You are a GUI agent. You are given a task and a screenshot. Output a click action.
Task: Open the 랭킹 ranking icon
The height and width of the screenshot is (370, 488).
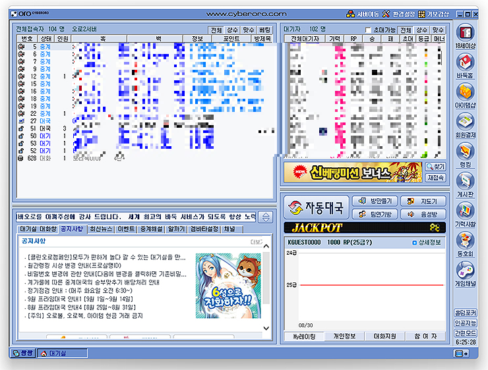click(466, 155)
